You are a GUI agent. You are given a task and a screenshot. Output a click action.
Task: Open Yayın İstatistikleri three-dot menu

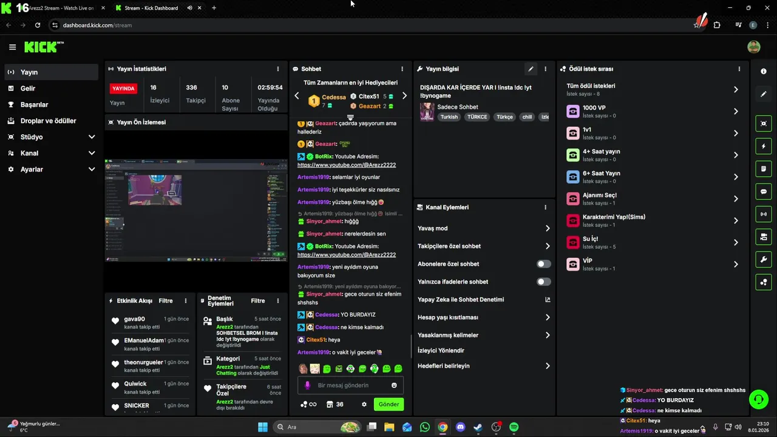point(278,69)
